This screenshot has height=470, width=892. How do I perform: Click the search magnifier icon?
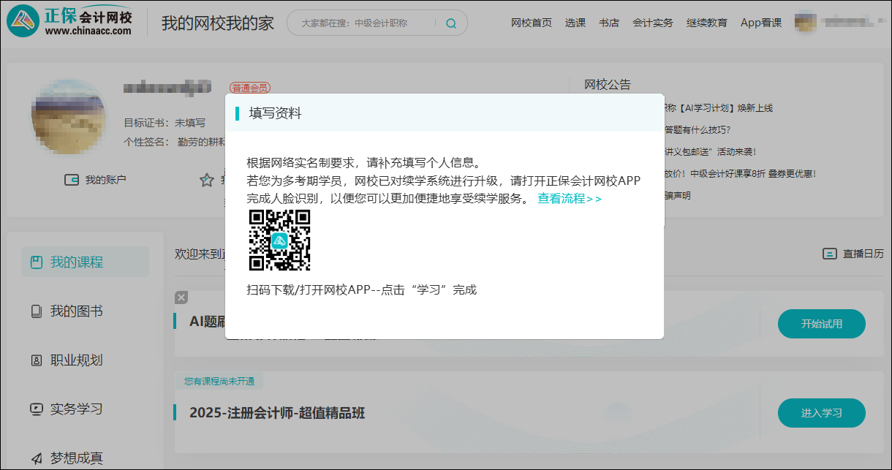click(451, 23)
